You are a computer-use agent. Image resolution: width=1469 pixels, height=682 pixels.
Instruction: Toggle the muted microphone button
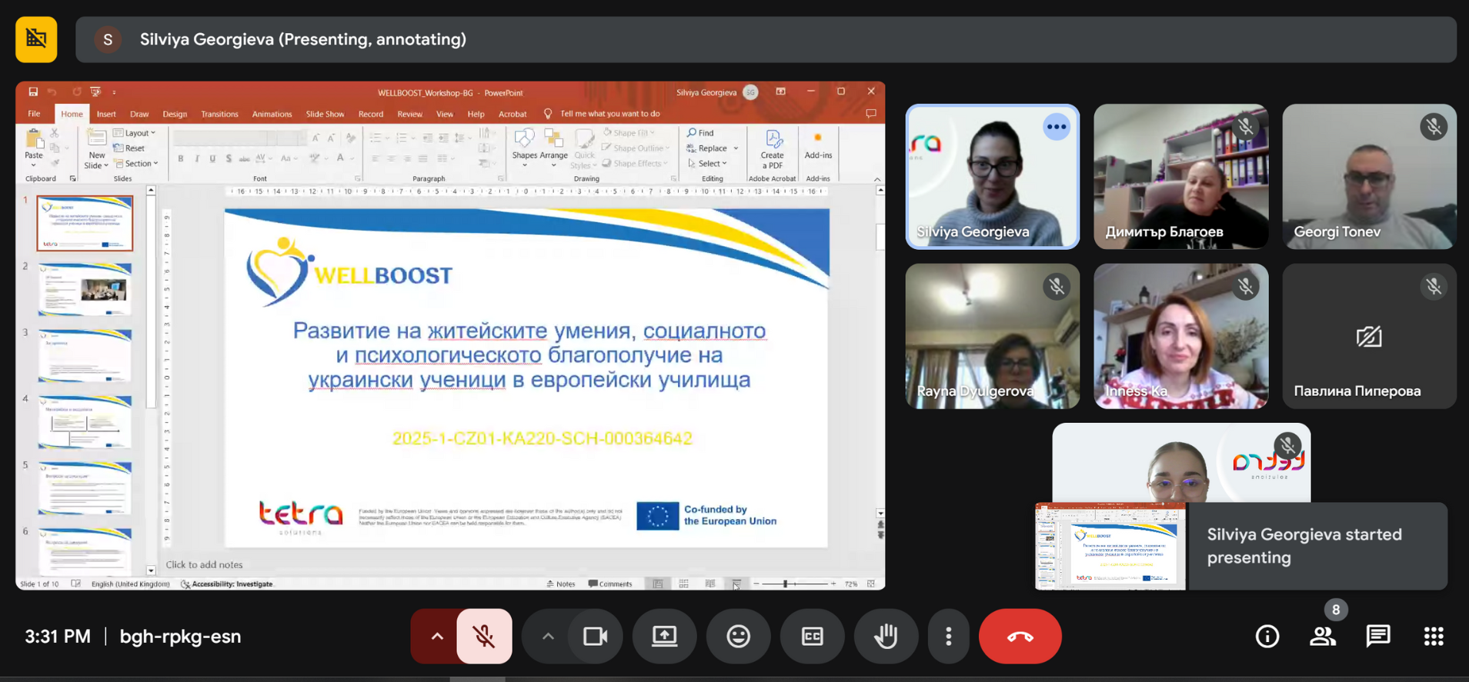[484, 637]
